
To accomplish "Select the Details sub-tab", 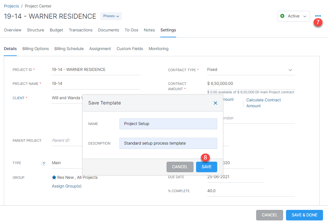I will (x=10, y=49).
